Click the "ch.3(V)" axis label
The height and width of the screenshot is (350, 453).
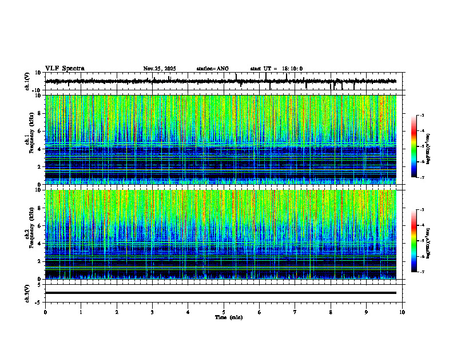27,293
